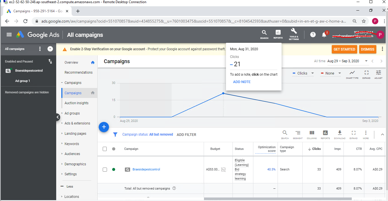
Task: Open a new browser tab
Action: pos(78,11)
